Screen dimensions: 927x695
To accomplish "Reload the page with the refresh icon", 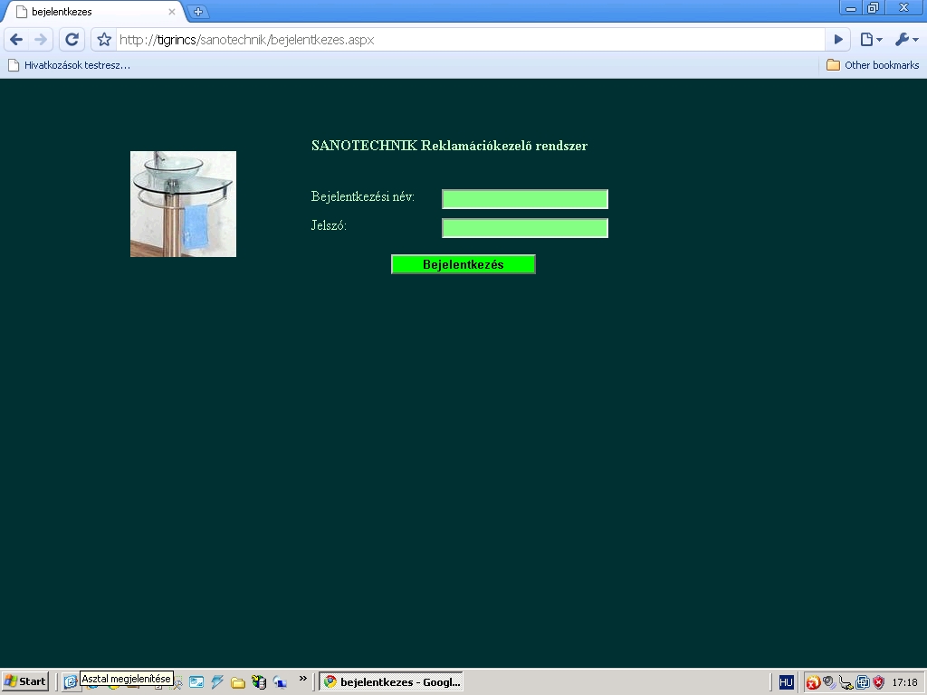I will 72,40.
